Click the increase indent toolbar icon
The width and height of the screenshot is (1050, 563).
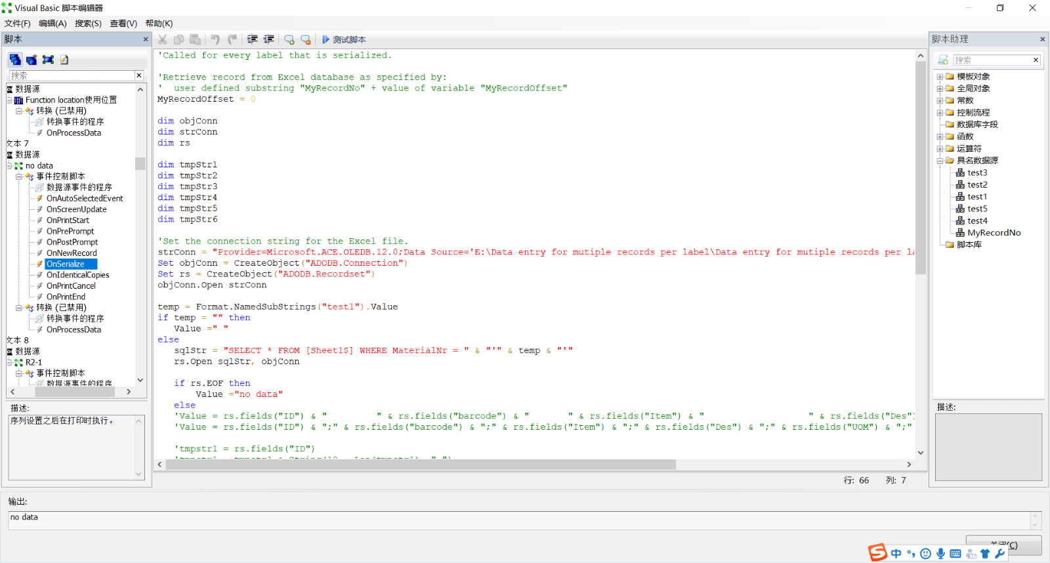coord(252,40)
